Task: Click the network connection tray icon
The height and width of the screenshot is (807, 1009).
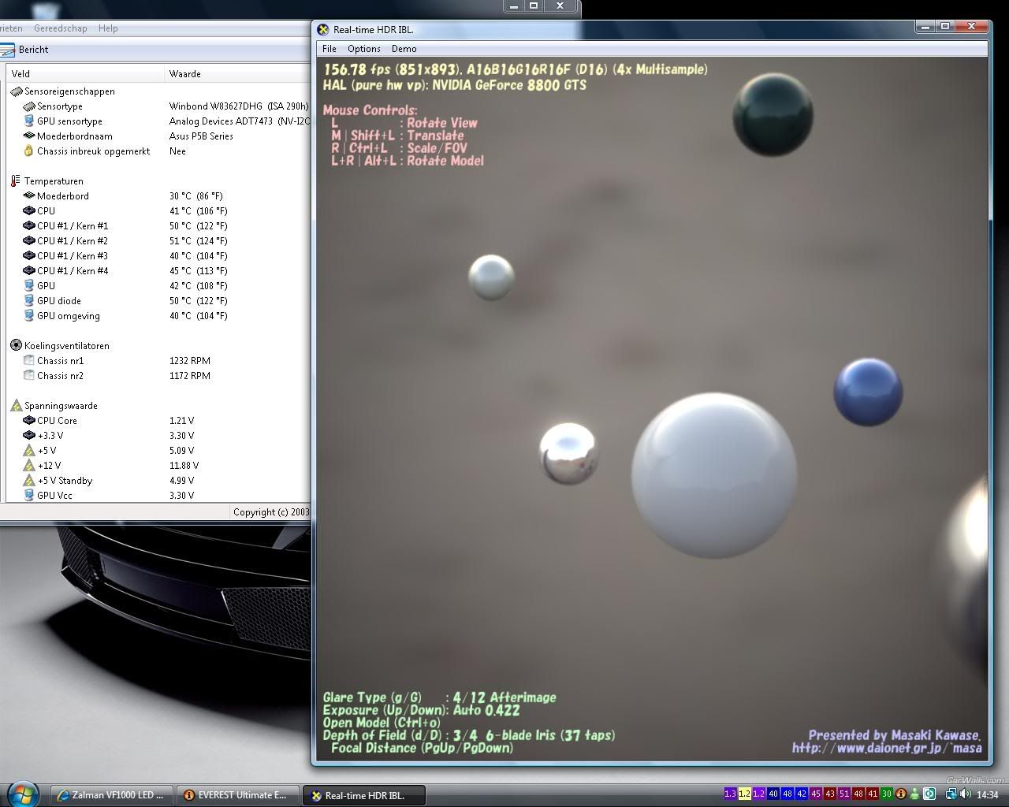Action: pos(952,794)
